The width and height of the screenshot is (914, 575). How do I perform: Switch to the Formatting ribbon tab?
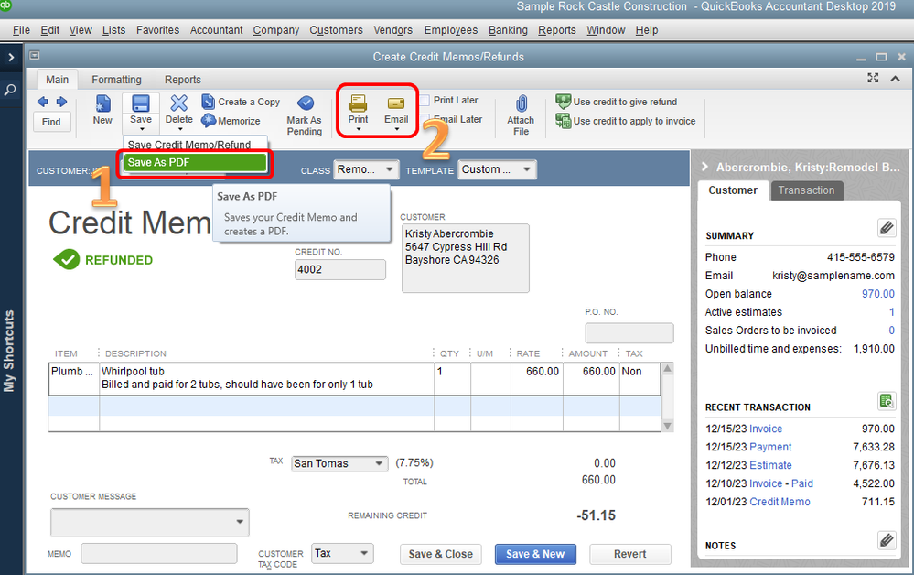pyautogui.click(x=116, y=80)
